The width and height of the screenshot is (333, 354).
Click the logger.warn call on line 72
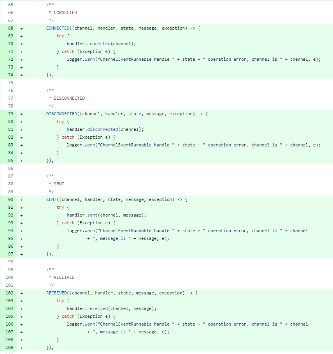pos(194,59)
